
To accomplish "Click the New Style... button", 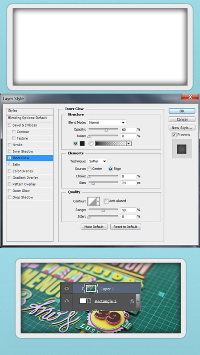I will (x=182, y=128).
